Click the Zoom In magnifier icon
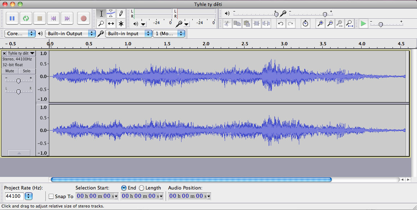Viewport: 417px width, 210px height. pyautogui.click(x=320, y=24)
